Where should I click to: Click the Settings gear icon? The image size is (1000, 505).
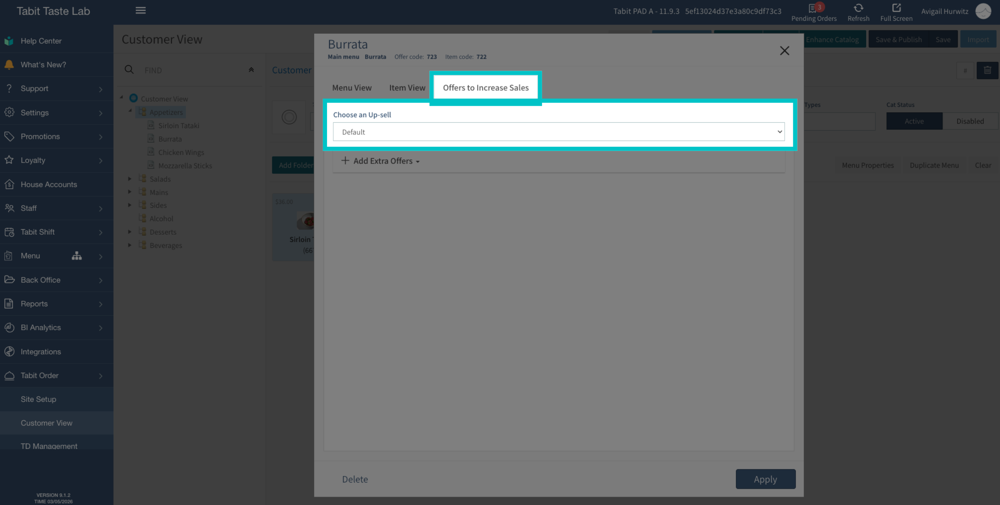click(x=9, y=112)
